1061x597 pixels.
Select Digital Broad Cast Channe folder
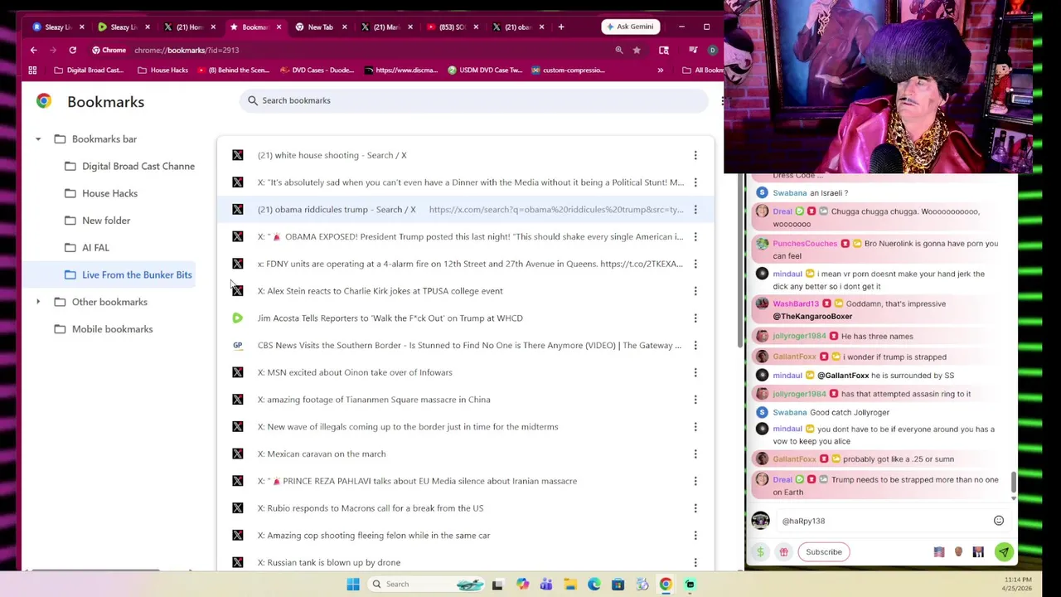pyautogui.click(x=129, y=166)
